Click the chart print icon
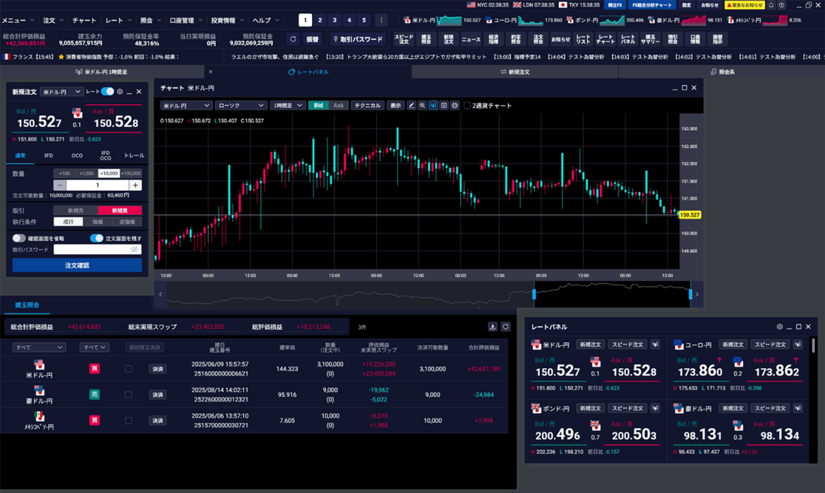This screenshot has width=825, height=493. [x=454, y=105]
